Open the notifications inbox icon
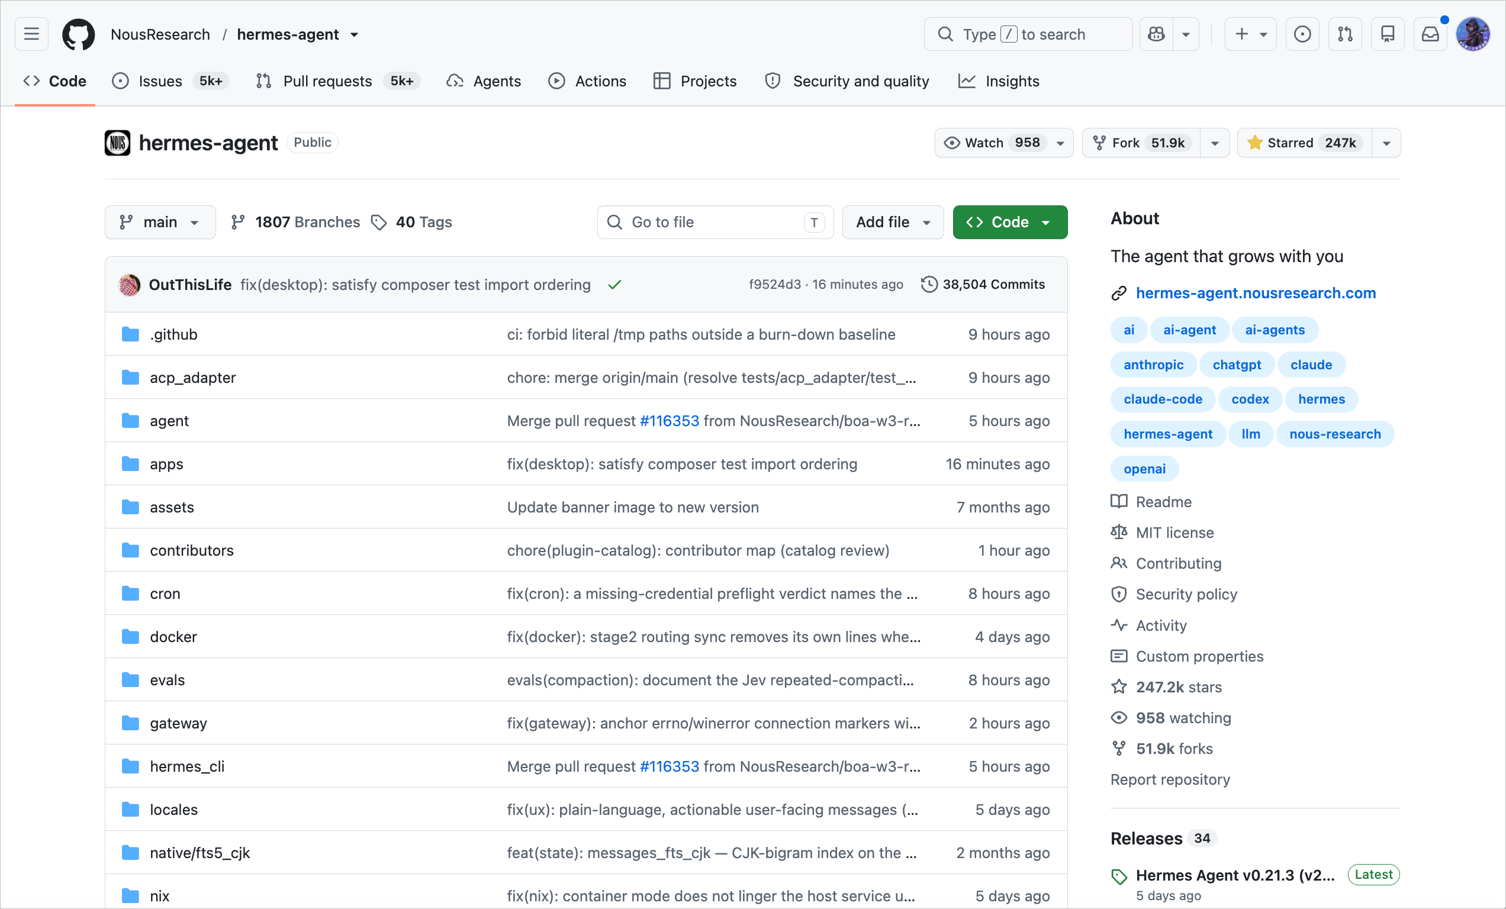Screen dimensions: 1506x909 point(1430,34)
